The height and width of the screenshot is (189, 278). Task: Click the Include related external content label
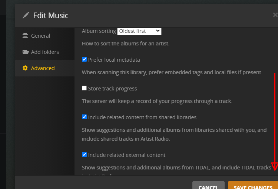[x=127, y=155]
